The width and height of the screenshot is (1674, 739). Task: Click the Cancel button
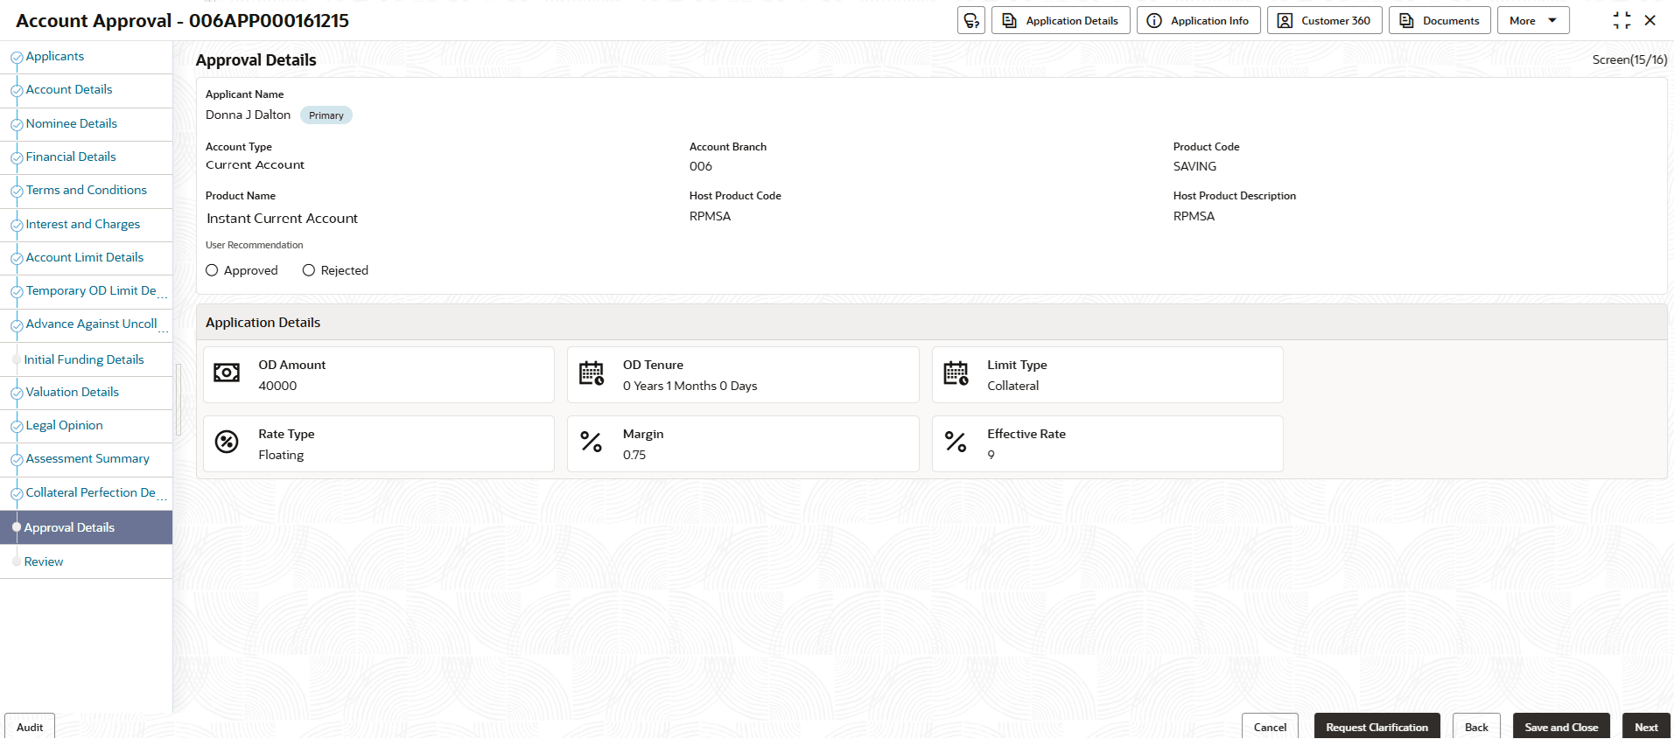pos(1270,727)
